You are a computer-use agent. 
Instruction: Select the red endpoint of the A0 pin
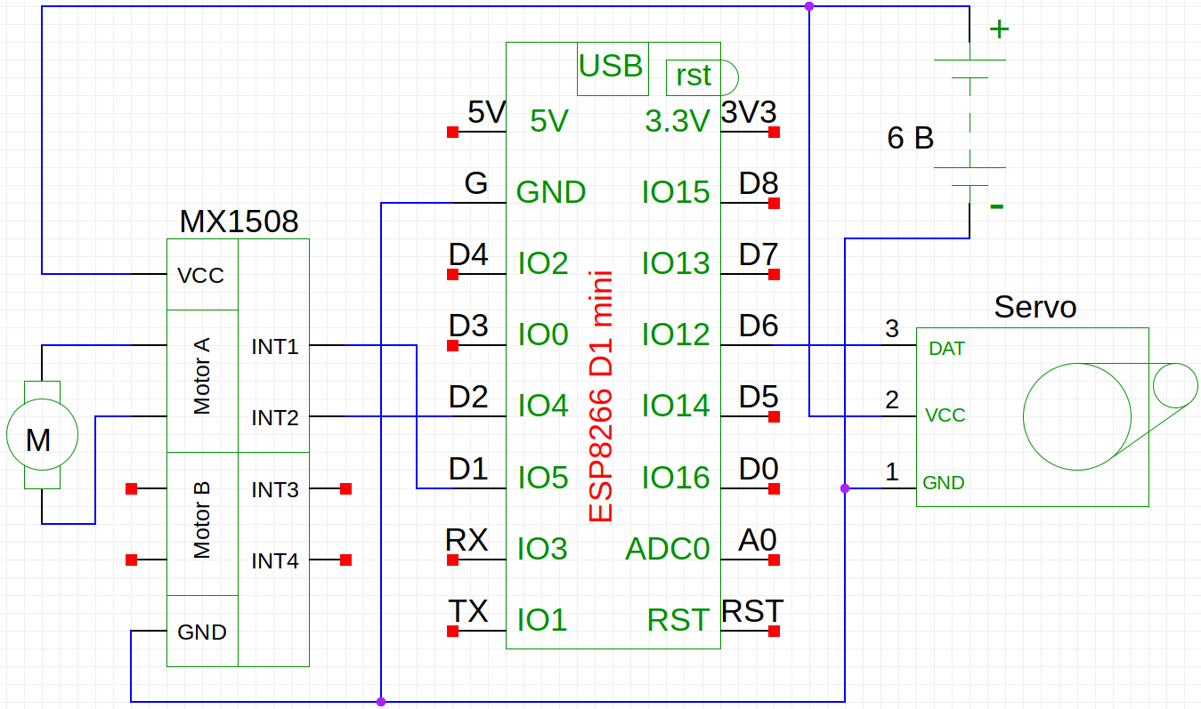[x=774, y=560]
